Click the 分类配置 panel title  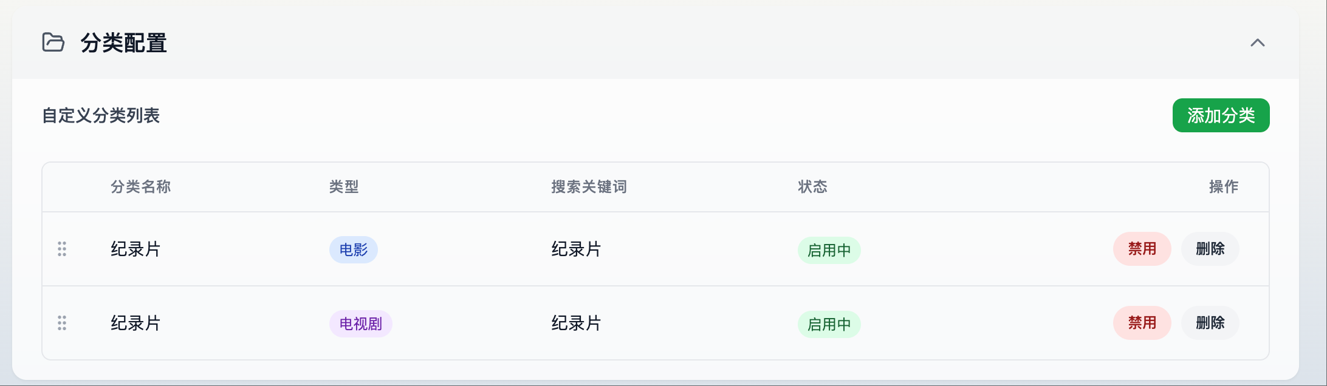[x=124, y=43]
